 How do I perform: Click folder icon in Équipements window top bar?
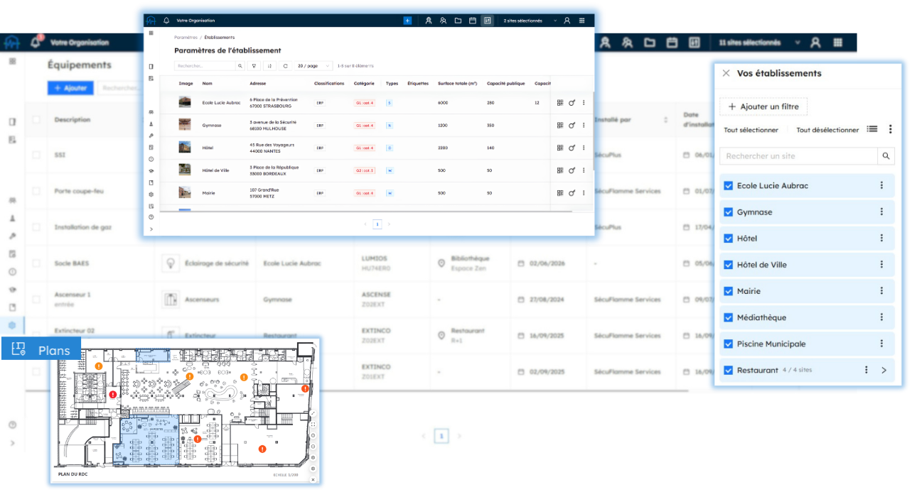pos(650,43)
